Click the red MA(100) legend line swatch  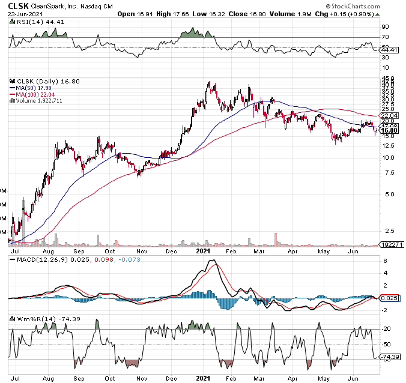click(x=12, y=94)
